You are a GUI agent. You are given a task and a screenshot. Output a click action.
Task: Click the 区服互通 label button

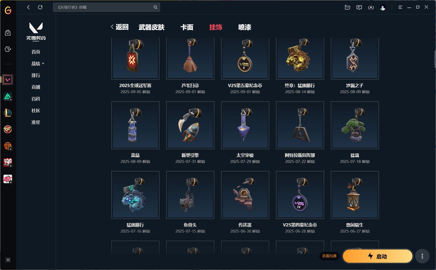pyautogui.click(x=329, y=256)
